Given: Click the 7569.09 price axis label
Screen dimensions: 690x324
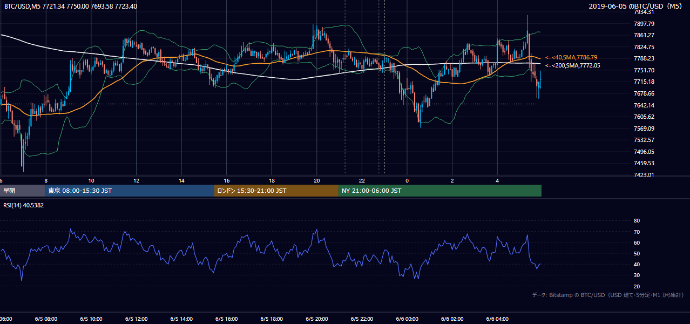Looking at the screenshot, I should [645, 129].
